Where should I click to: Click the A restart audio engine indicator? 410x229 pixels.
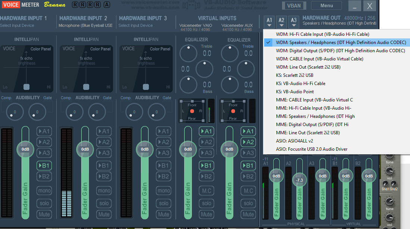(107, 5)
